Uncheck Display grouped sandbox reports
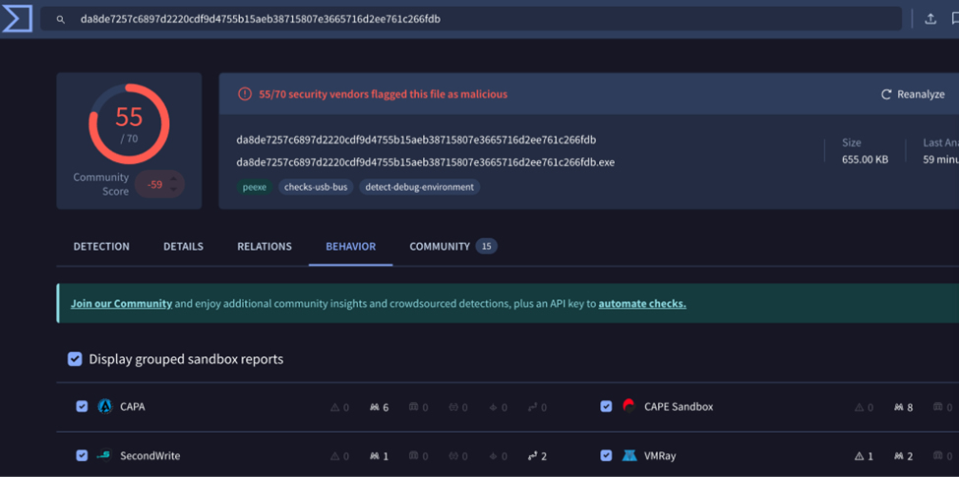 (x=75, y=359)
